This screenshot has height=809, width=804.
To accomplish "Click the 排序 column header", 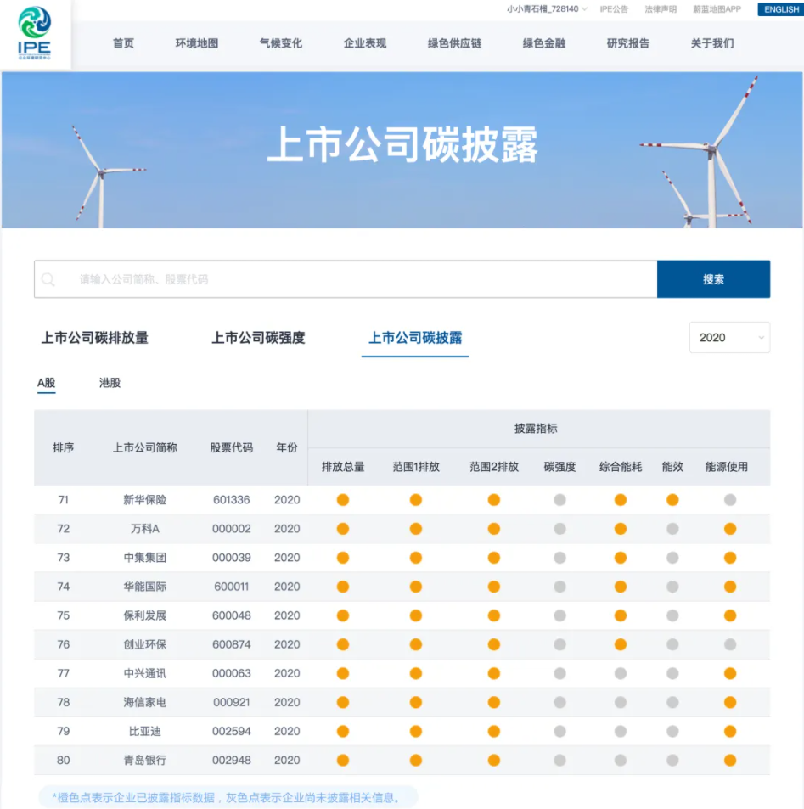I will coord(64,448).
